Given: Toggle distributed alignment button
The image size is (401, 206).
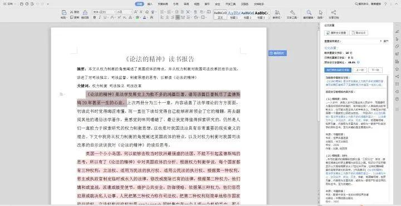Looking at the screenshot, I should 183,17.
